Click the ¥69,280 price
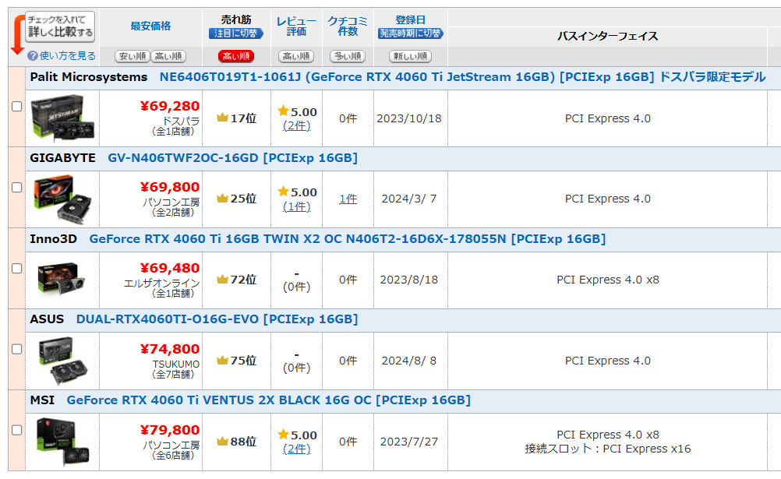Screen dimensions: 781x479 coord(170,106)
